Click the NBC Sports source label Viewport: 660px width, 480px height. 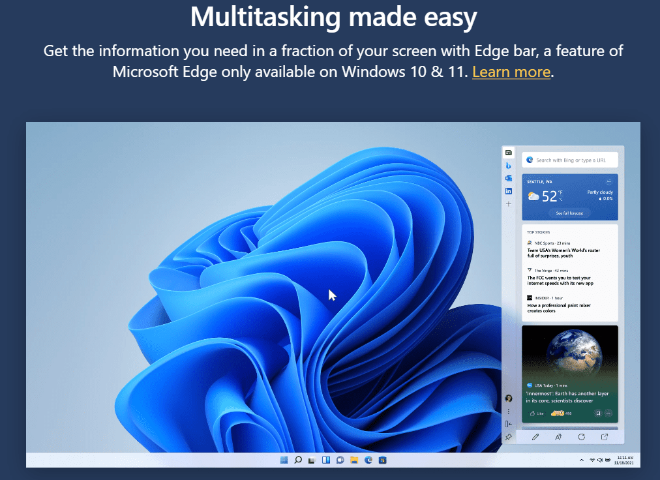tap(545, 243)
